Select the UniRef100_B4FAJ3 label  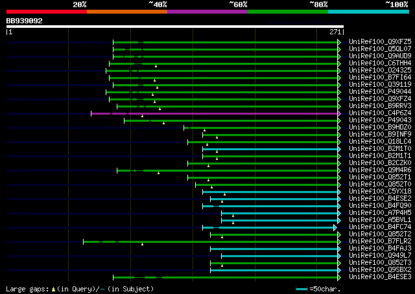(380, 249)
